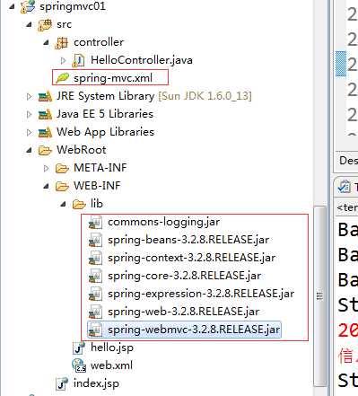Click the package explorer vertical scrollbar thumb

[x=319, y=295]
